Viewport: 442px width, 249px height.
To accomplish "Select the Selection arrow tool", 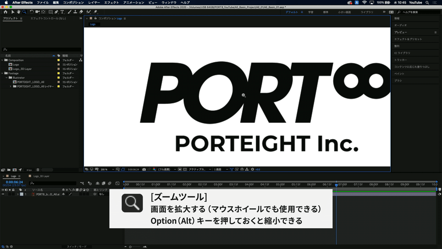I will pos(13,12).
